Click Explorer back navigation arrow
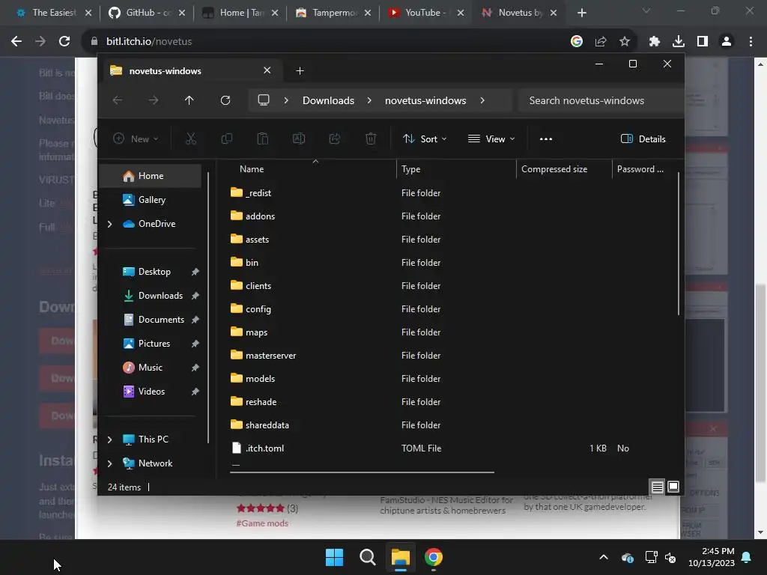This screenshot has width=767, height=575. pos(118,100)
